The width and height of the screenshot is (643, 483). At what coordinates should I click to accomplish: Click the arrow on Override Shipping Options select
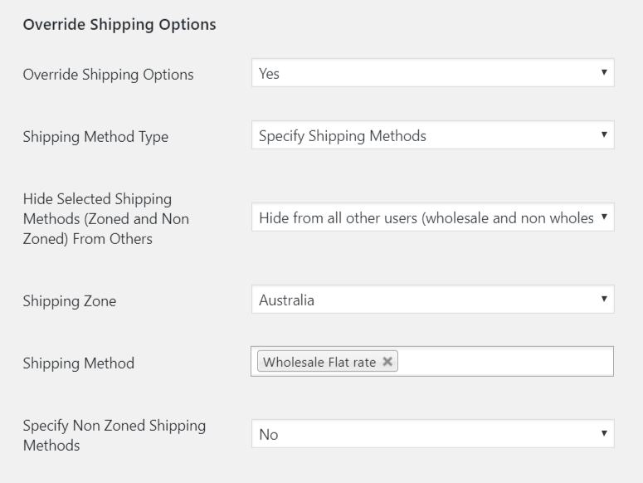[603, 73]
